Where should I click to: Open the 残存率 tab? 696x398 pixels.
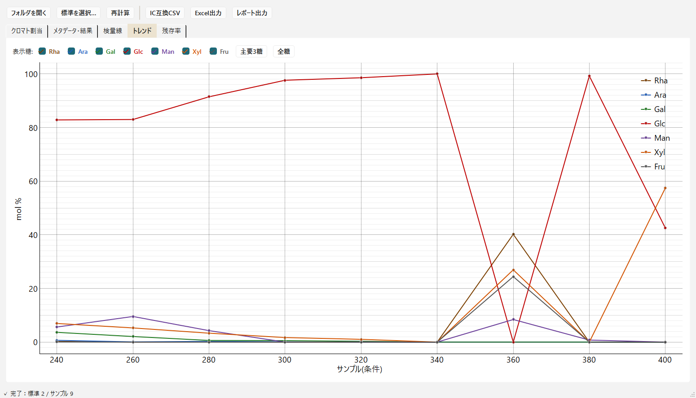172,31
